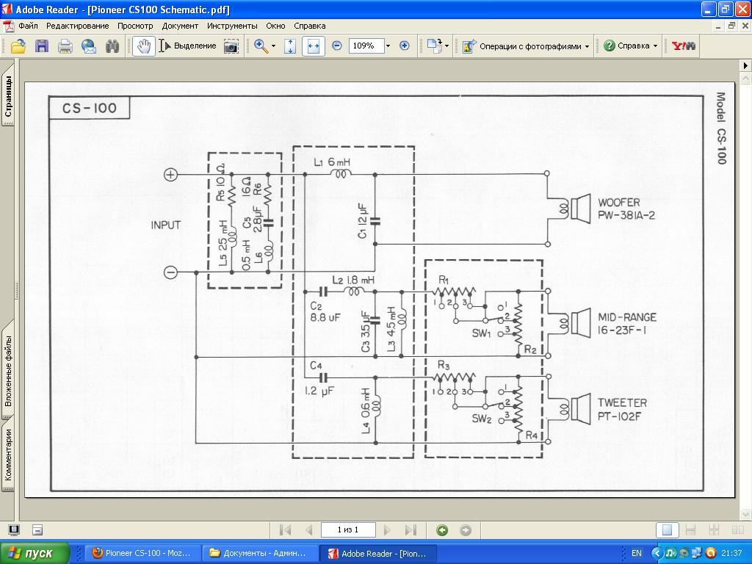Save a copy with the floppy disk icon
Image resolution: width=752 pixels, height=564 pixels.
42,46
